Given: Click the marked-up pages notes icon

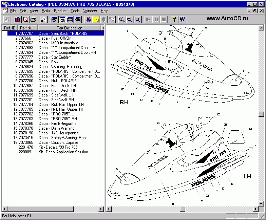Looking at the screenshot, I should point(88,20).
